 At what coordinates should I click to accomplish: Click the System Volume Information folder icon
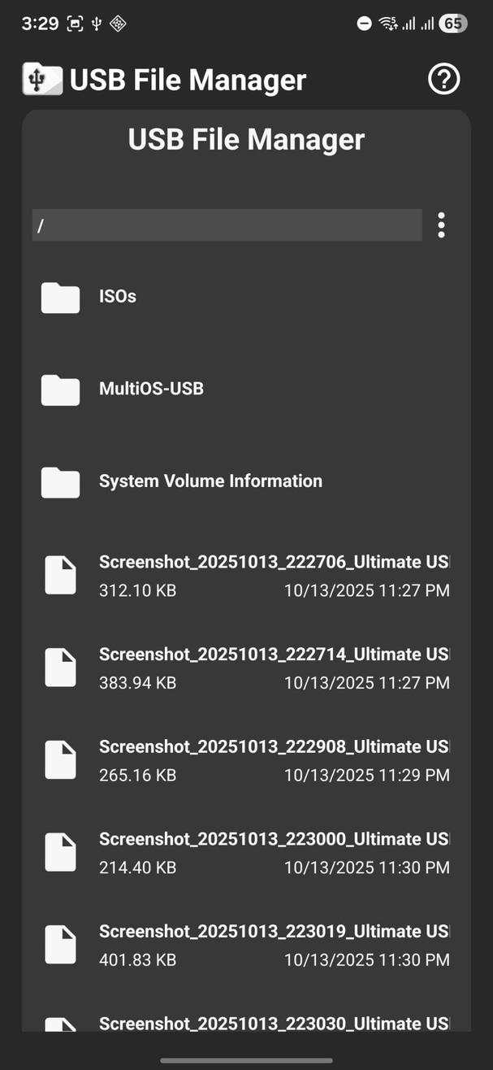60,482
